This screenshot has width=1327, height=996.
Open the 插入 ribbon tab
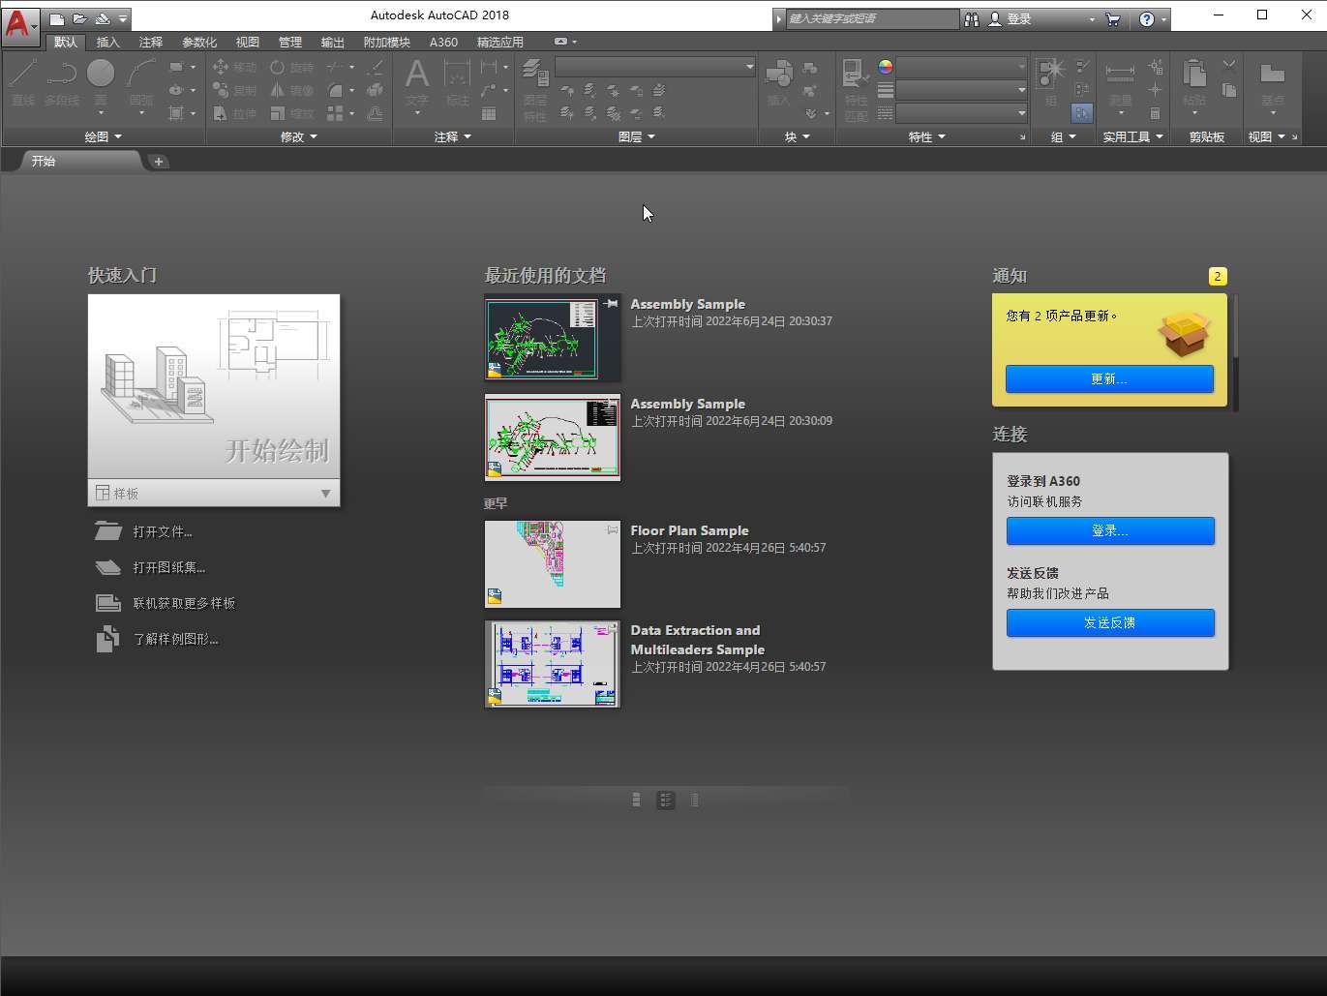click(x=108, y=42)
